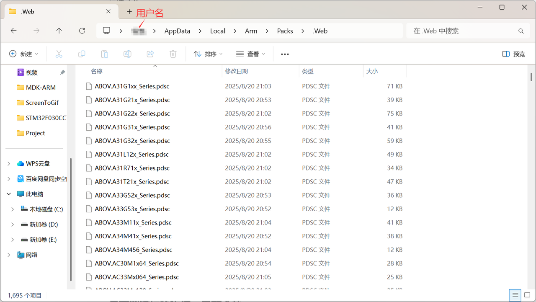Expand the WPS云盘 tree node
This screenshot has width=536, height=302.
9,164
